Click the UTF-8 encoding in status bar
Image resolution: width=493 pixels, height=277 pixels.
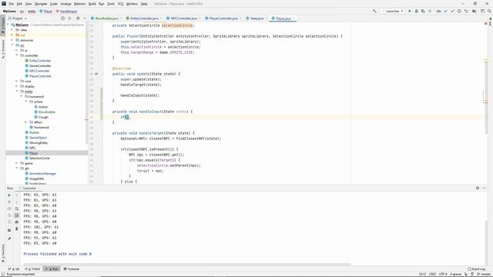(443, 274)
